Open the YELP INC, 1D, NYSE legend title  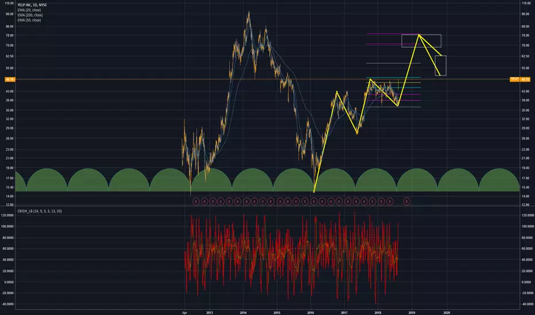32,5
